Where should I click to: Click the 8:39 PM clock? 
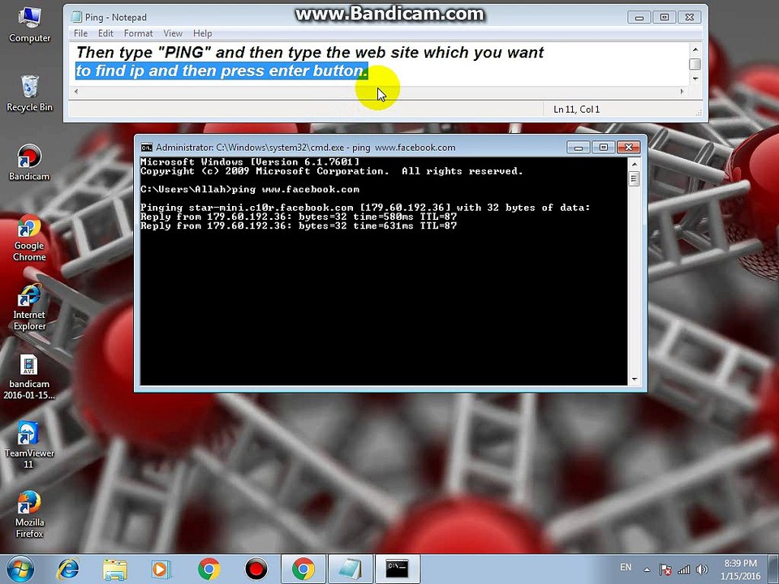[x=740, y=563]
